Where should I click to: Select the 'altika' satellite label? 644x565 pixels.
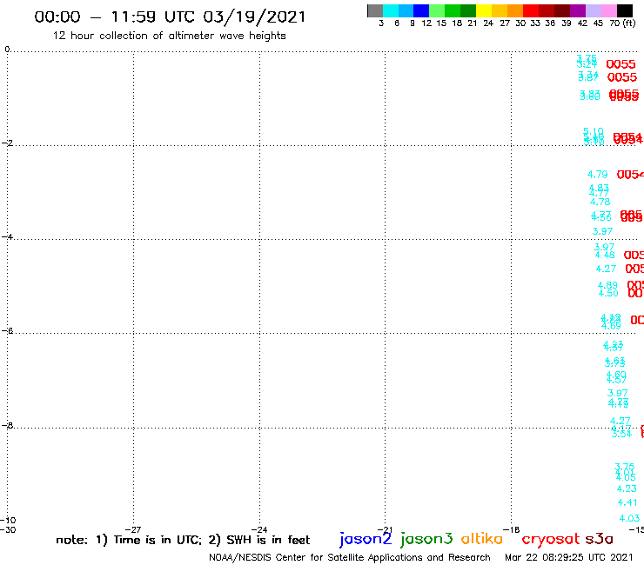(482, 538)
